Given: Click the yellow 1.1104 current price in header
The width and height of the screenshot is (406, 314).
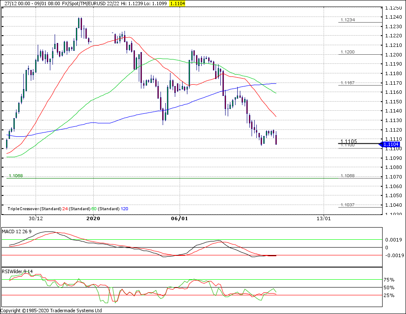Looking at the screenshot, I should (177, 3).
